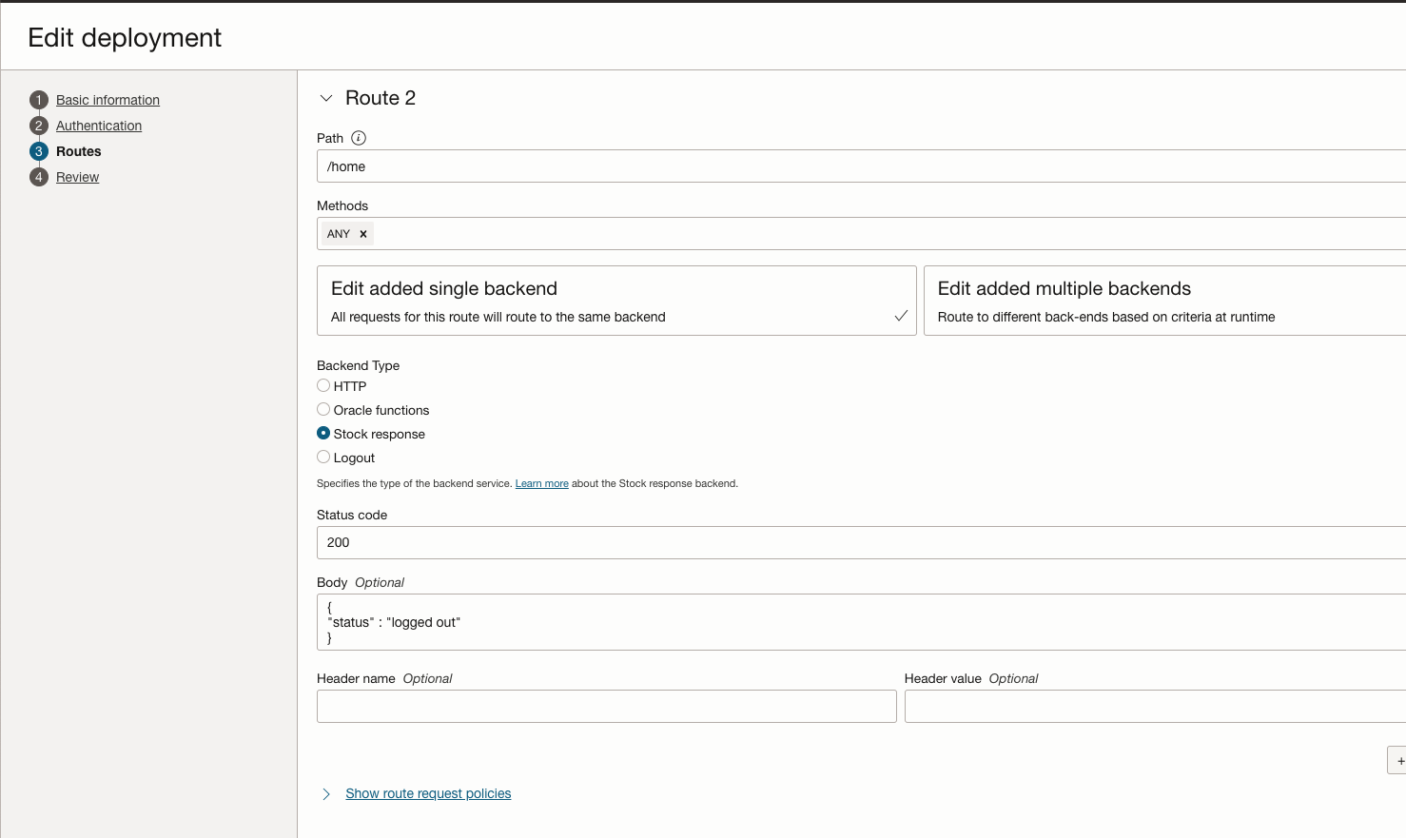Click the Path info icon
Viewport: 1406px width, 838px height.
coord(359,138)
